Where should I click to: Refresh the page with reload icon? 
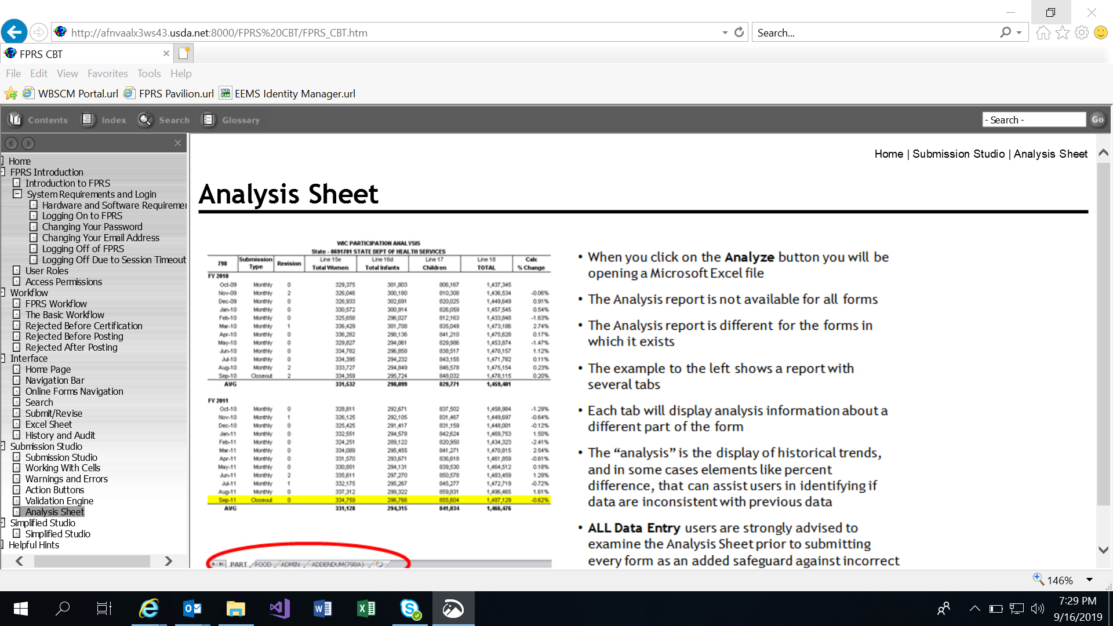[739, 32]
